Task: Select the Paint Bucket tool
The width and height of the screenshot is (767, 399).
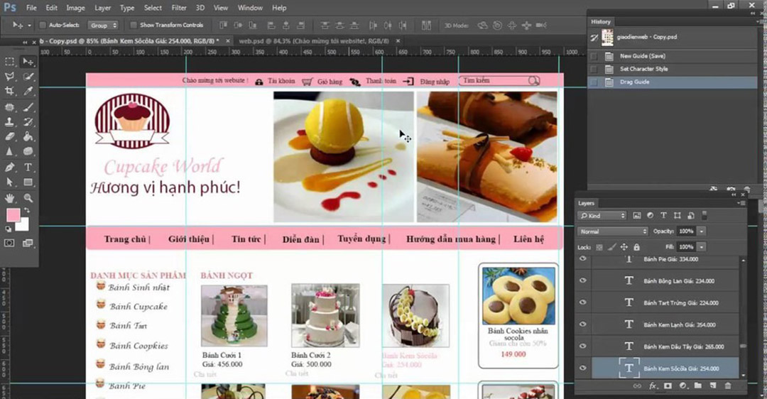Action: 28,137
